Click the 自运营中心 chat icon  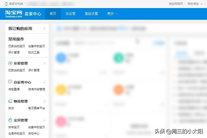(x=10, y=82)
